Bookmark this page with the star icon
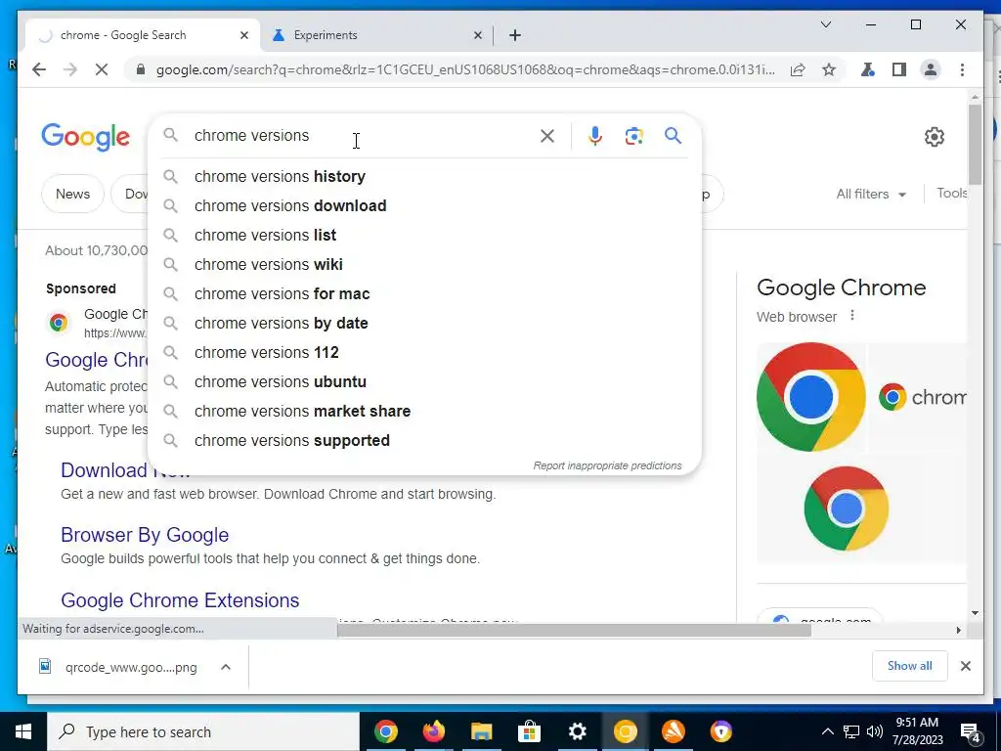Viewport: 1001px width, 751px height. [x=829, y=69]
